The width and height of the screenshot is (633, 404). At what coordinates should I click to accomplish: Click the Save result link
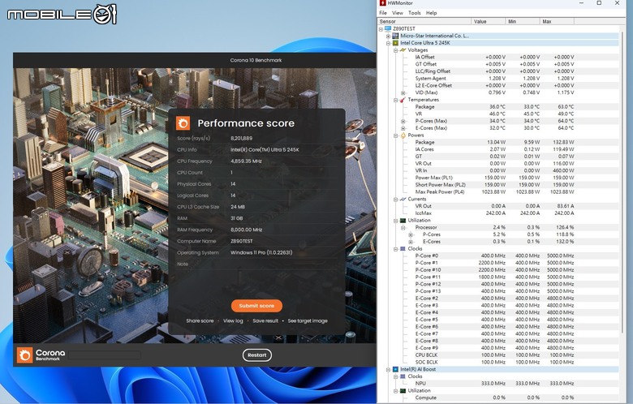[265, 321]
